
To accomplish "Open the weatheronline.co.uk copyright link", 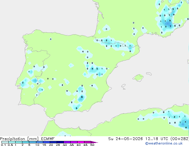I will coord(164,143).
